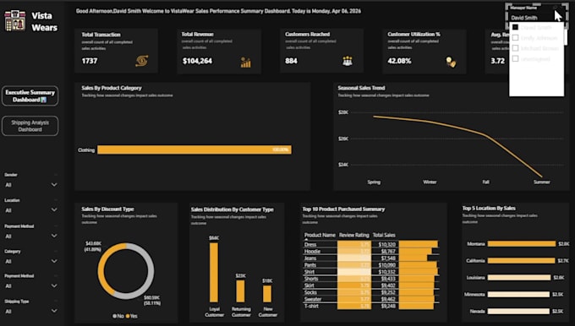Viewport: 575px width, 326px height.
Task: Select the Pants row in the product table
Action: [x=371, y=265]
